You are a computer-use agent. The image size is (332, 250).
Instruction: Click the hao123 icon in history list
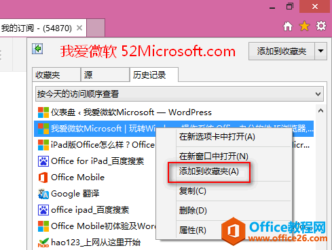tap(43, 243)
